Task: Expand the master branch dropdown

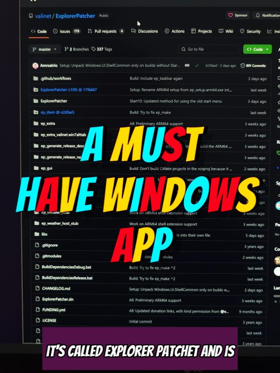Action: [45, 49]
